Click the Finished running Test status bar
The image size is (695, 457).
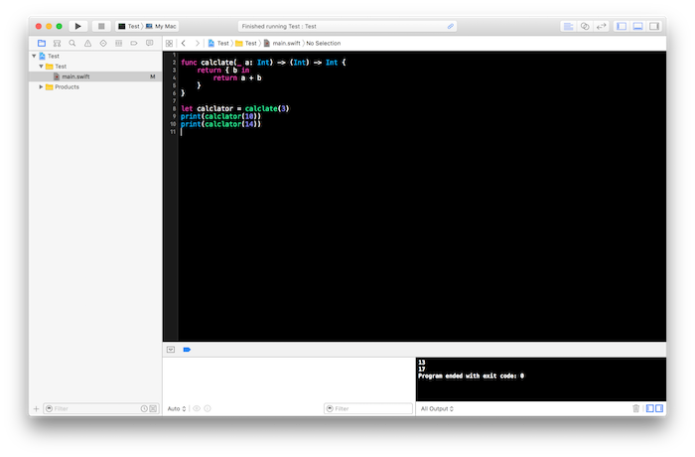point(347,26)
